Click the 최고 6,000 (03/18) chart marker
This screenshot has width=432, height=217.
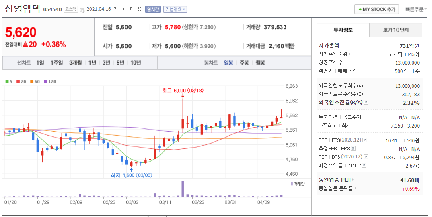click(x=183, y=91)
